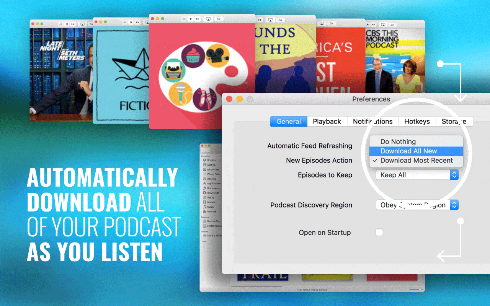Pause playback in the Late Night player window
This screenshot has width=490, height=306.
pos(67,24)
